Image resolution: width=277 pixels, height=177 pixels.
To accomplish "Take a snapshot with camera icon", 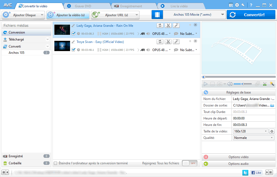I will click(219, 84).
